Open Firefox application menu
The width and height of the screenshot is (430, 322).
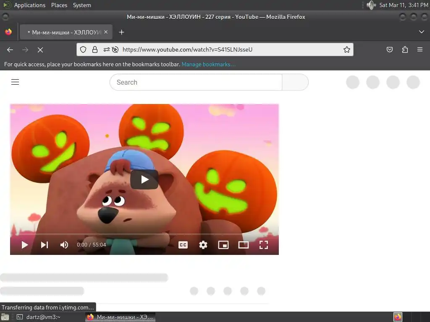point(420,49)
